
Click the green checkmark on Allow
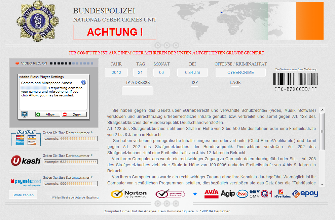[x=38, y=115]
